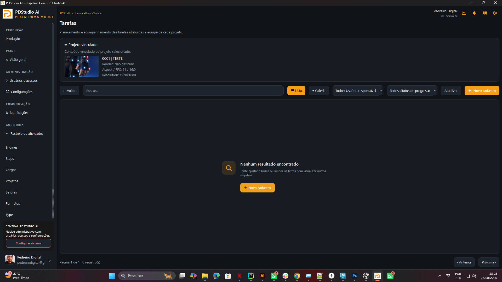Open Projetos in the sidebar
The height and width of the screenshot is (282, 502).
tap(12, 181)
